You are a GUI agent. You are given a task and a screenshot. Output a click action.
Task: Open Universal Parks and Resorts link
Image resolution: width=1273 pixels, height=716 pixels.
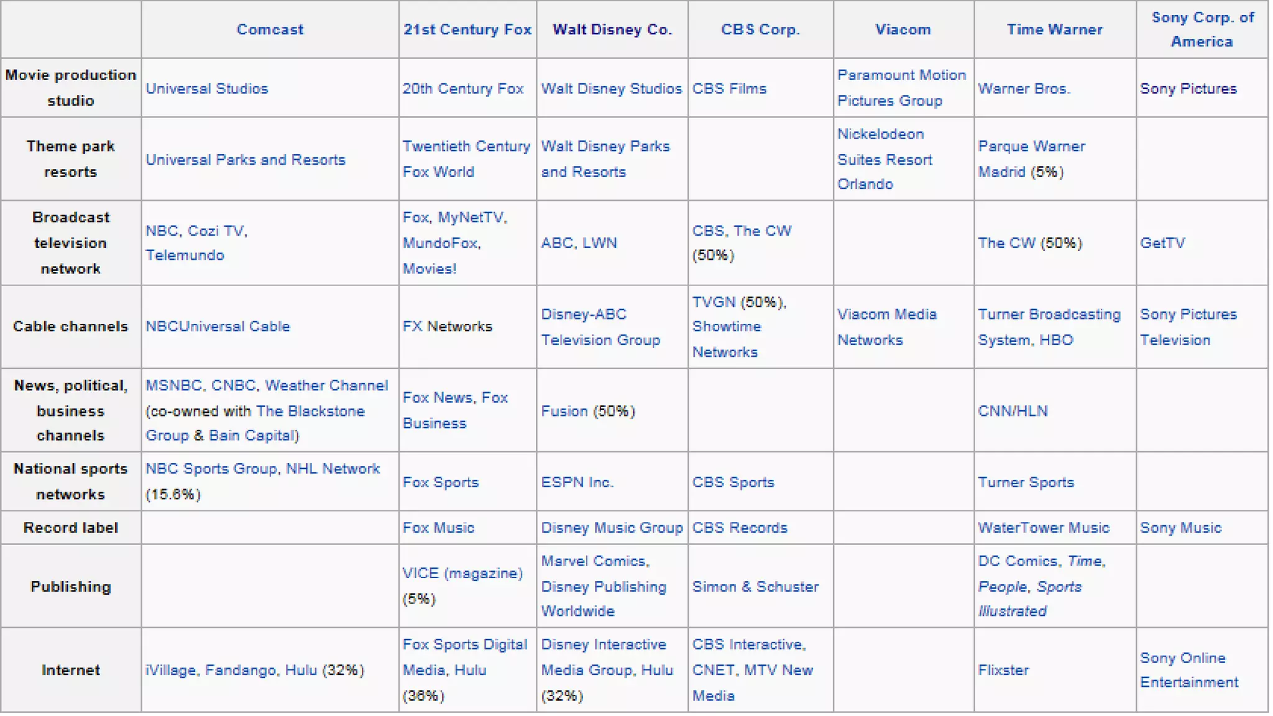245,159
